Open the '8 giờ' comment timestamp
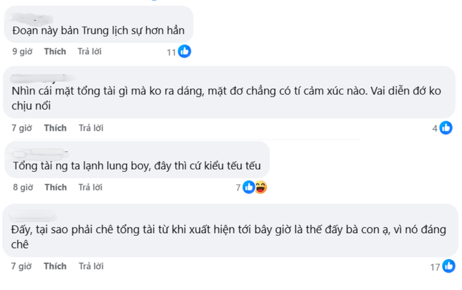The height and width of the screenshot is (290, 462). pos(22,187)
